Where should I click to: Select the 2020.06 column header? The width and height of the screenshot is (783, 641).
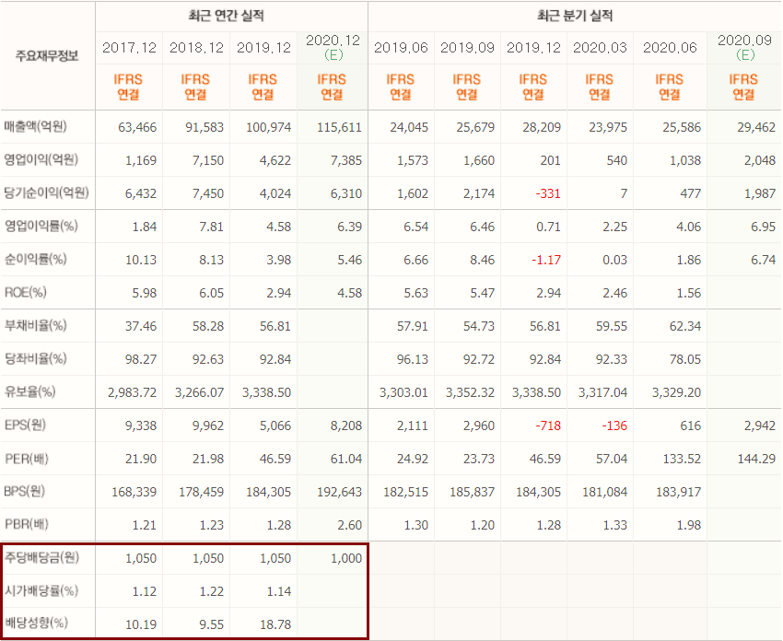pos(670,47)
